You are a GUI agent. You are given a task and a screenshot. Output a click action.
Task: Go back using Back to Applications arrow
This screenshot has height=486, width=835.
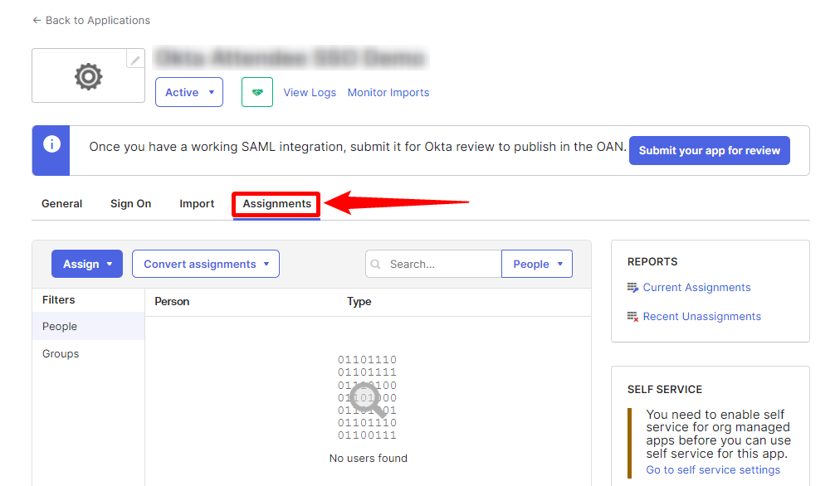pos(37,20)
